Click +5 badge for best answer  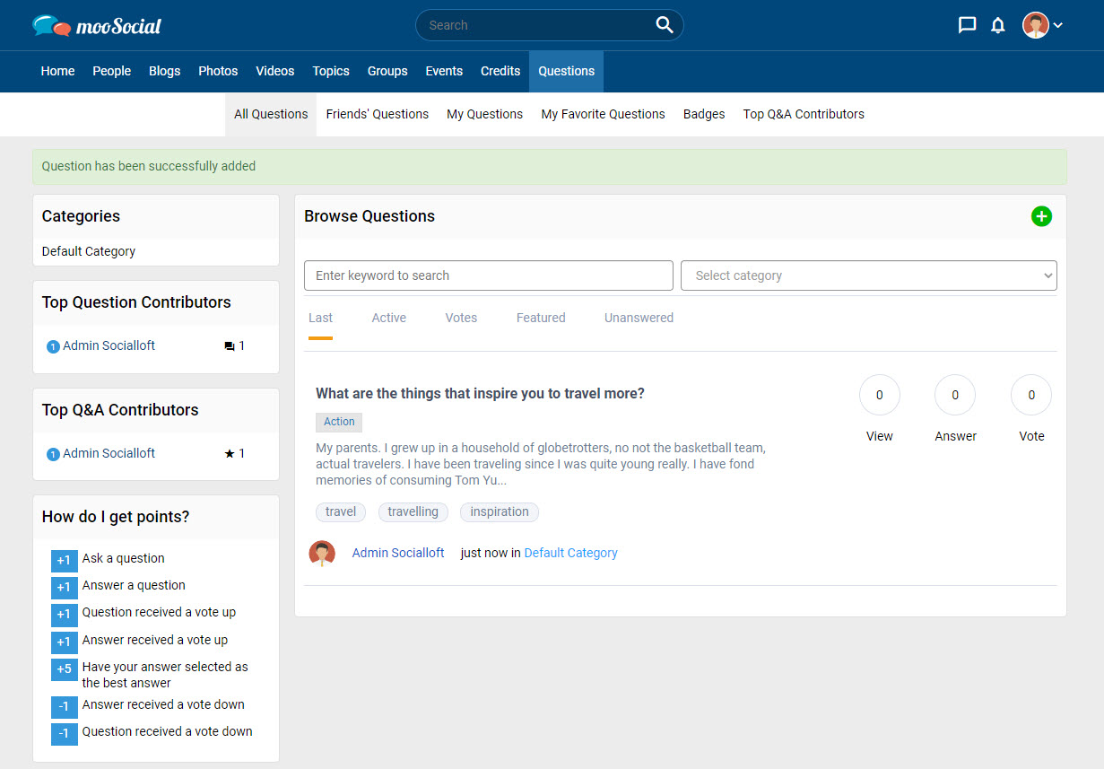pos(64,669)
